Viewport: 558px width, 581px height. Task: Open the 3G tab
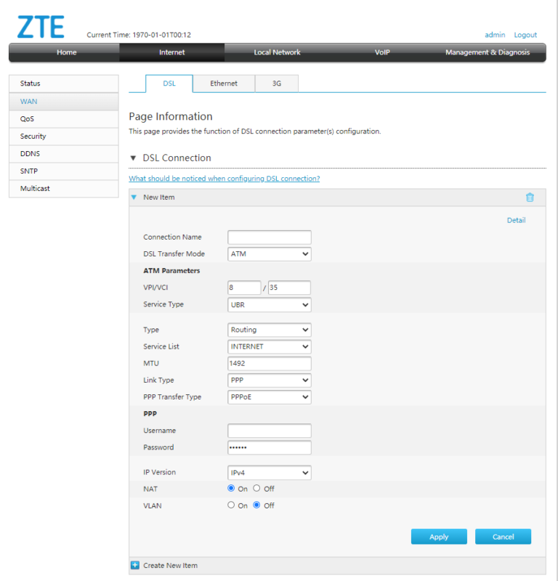tap(276, 84)
